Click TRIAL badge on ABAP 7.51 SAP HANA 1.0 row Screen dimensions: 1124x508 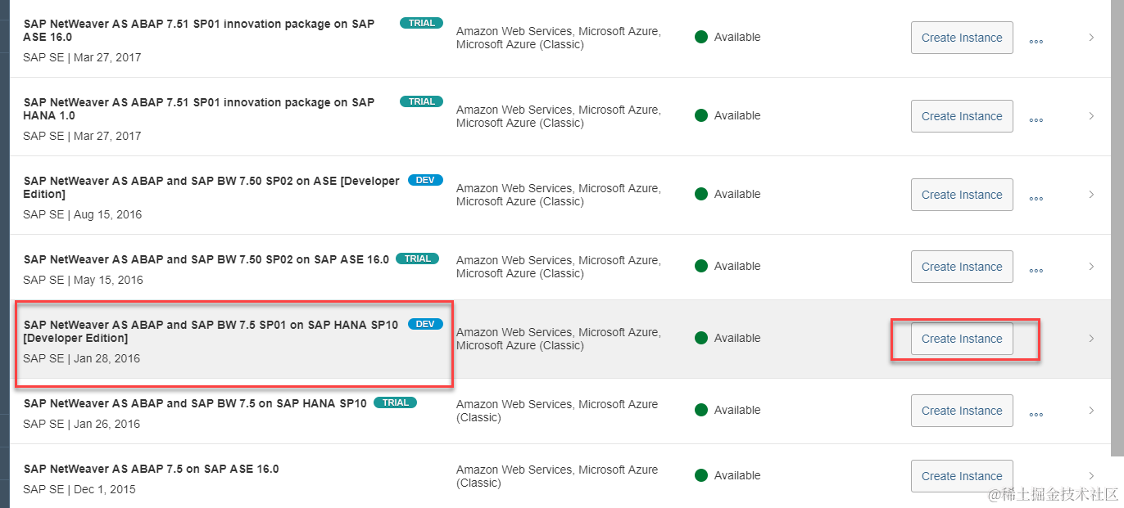421,101
